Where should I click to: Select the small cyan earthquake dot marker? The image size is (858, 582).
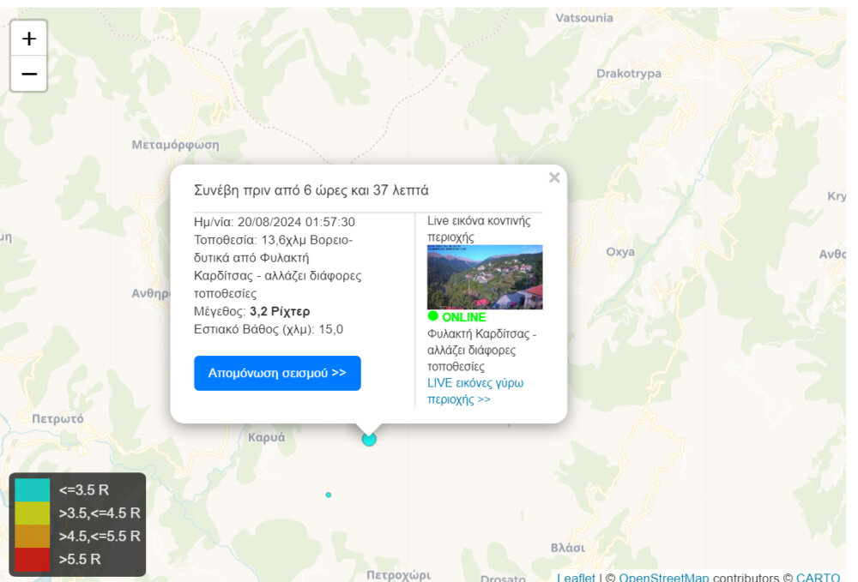click(329, 495)
